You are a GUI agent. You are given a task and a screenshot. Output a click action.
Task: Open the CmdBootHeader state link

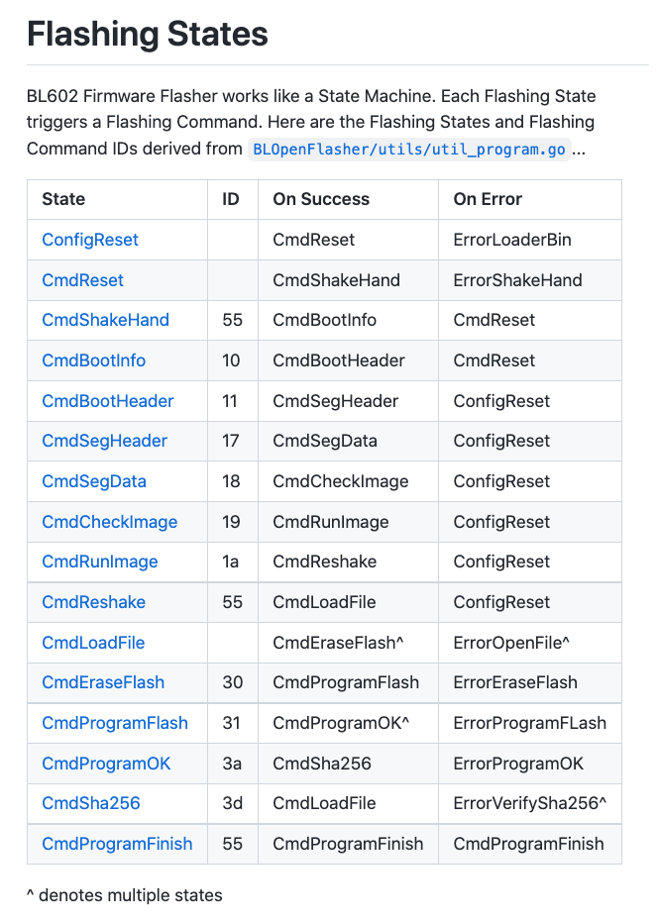107,401
